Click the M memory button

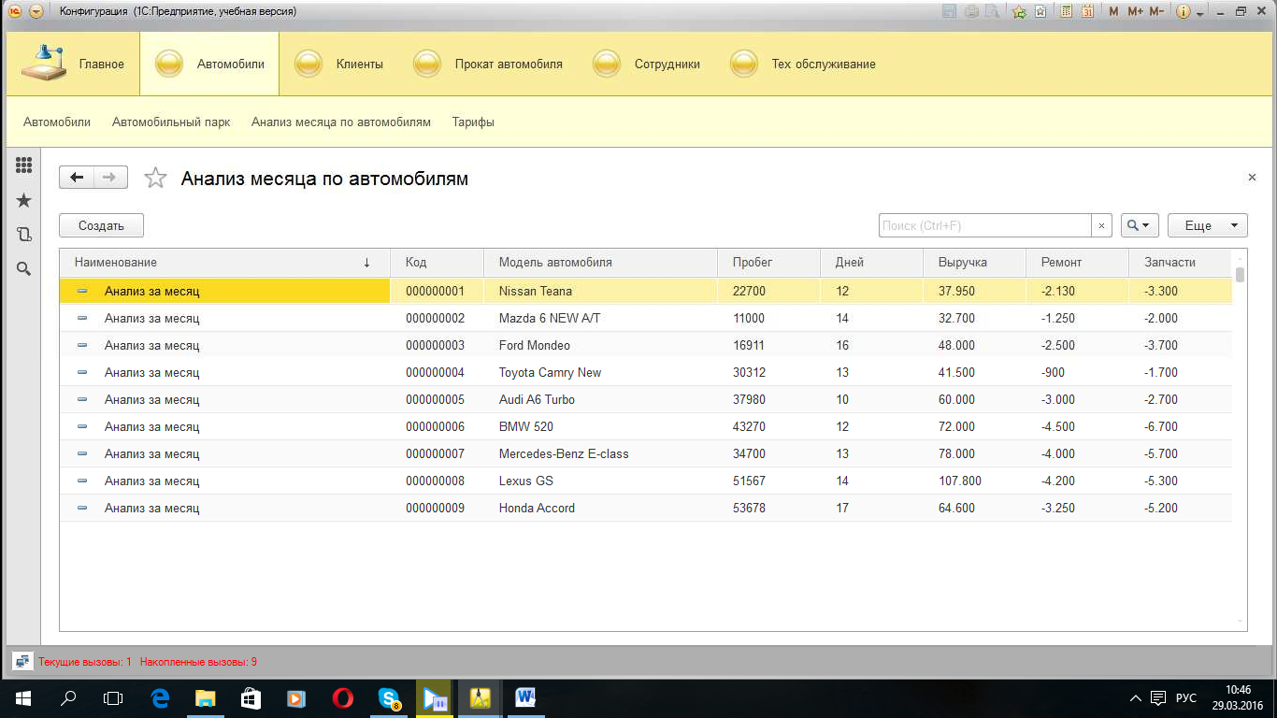pyautogui.click(x=1113, y=12)
